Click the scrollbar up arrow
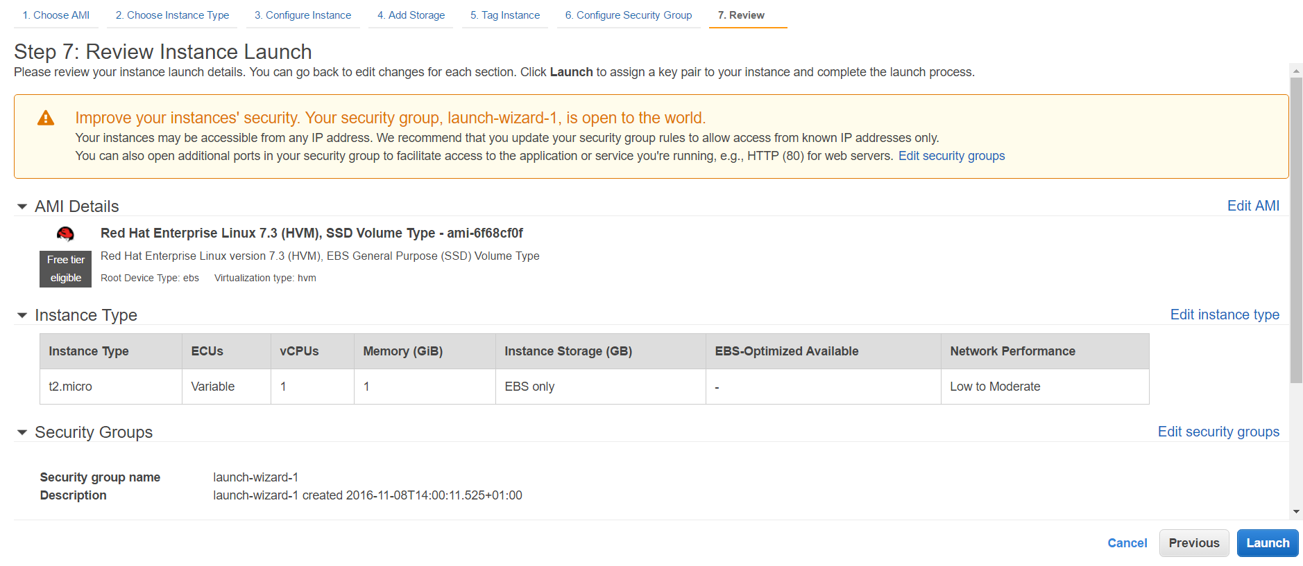Viewport: 1303px width, 566px height. pyautogui.click(x=1296, y=70)
